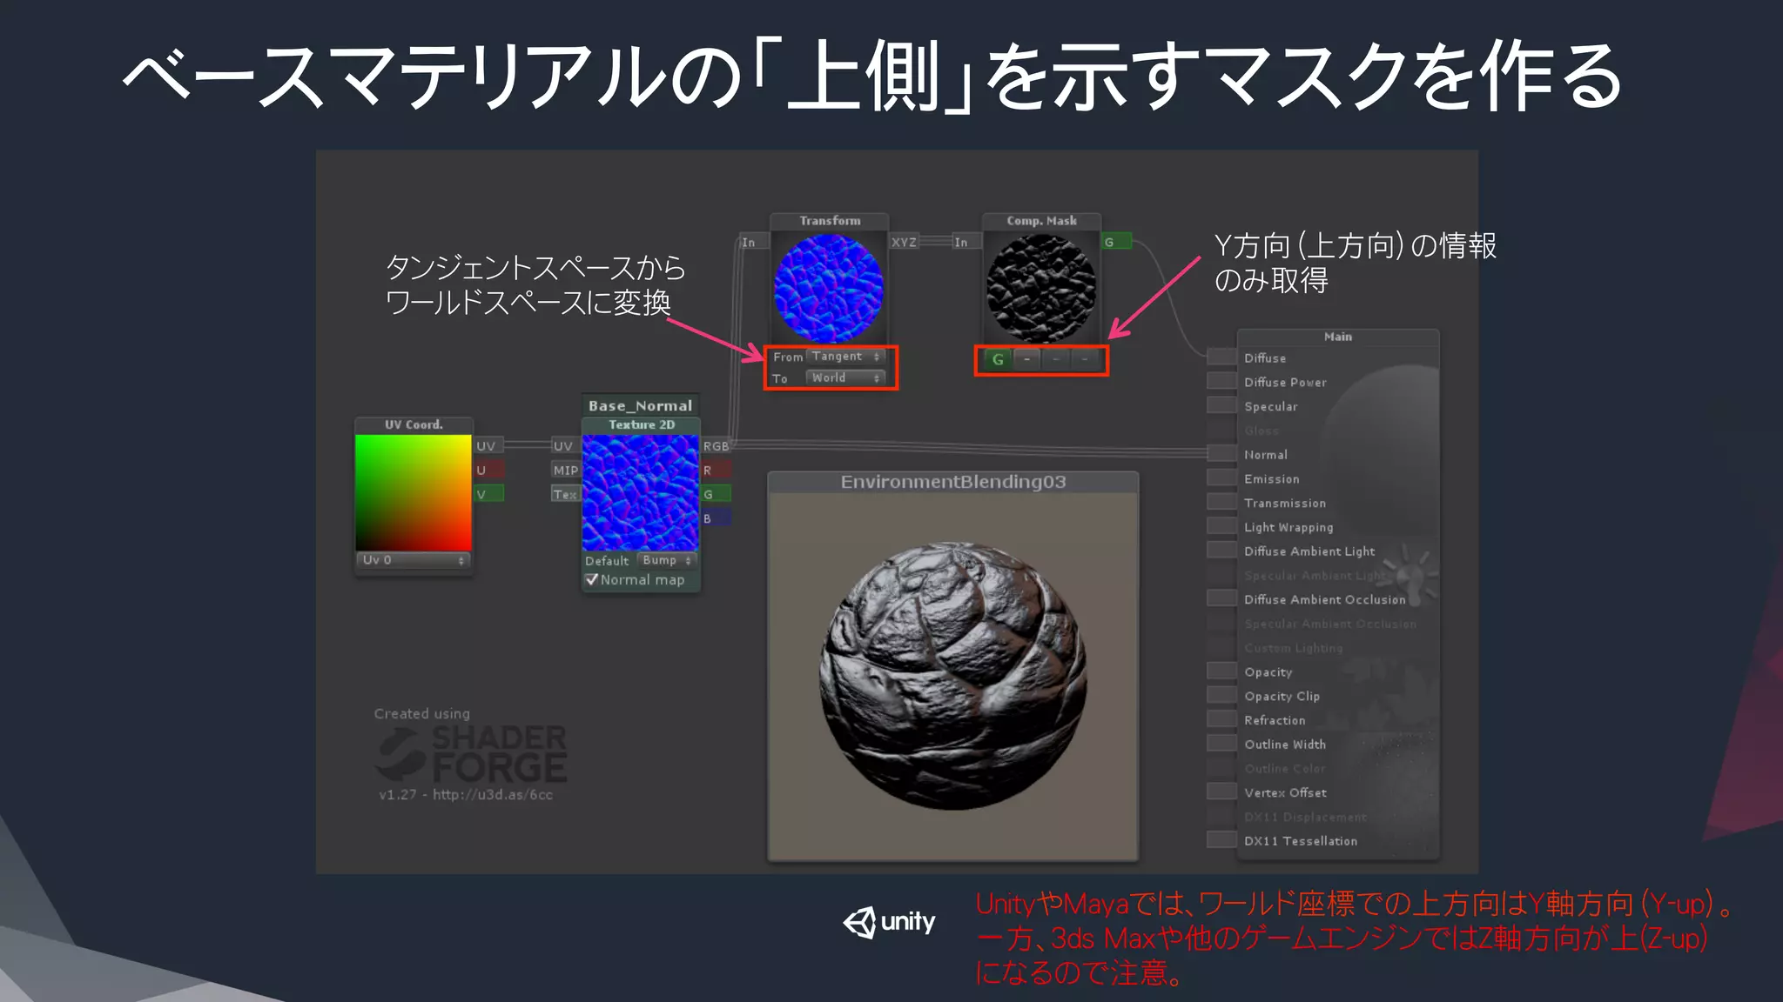Click the DX11 Tessellation input slot
The width and height of the screenshot is (1783, 1002).
click(x=1222, y=840)
